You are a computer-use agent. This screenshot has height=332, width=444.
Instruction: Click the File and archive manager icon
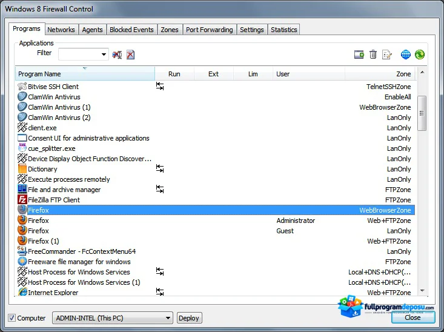point(22,189)
